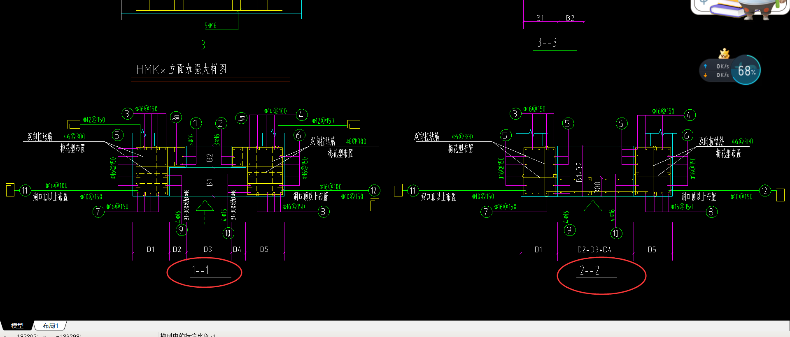Select circled 9 in section 1--1
Screen dimensions: 790x337
click(x=181, y=230)
